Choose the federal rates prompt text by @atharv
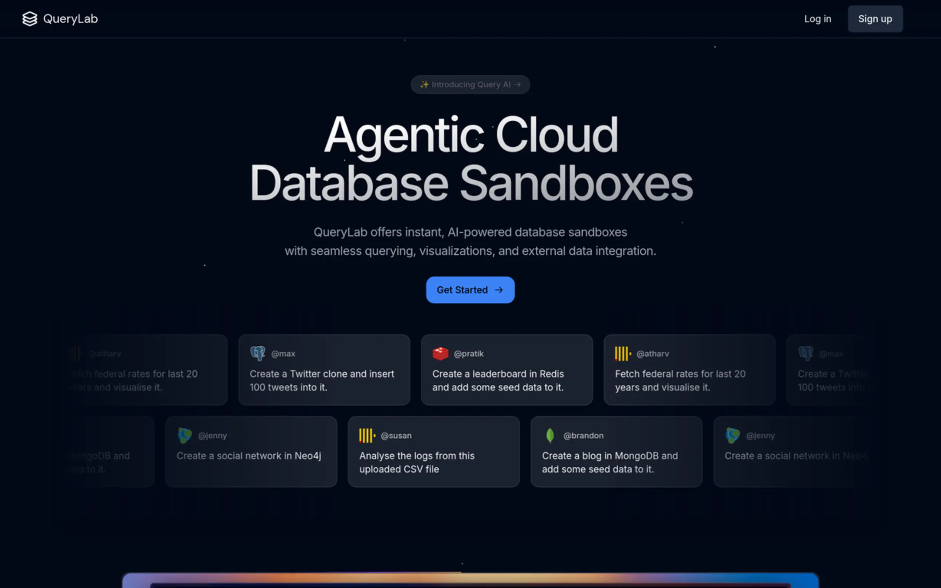Viewport: 941px width, 588px height. coord(680,380)
